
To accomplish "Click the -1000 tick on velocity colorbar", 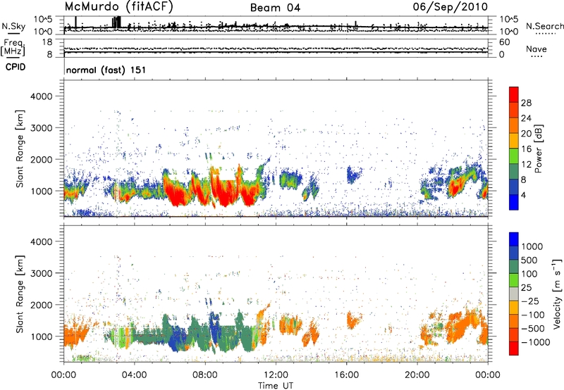I will tap(535, 342).
